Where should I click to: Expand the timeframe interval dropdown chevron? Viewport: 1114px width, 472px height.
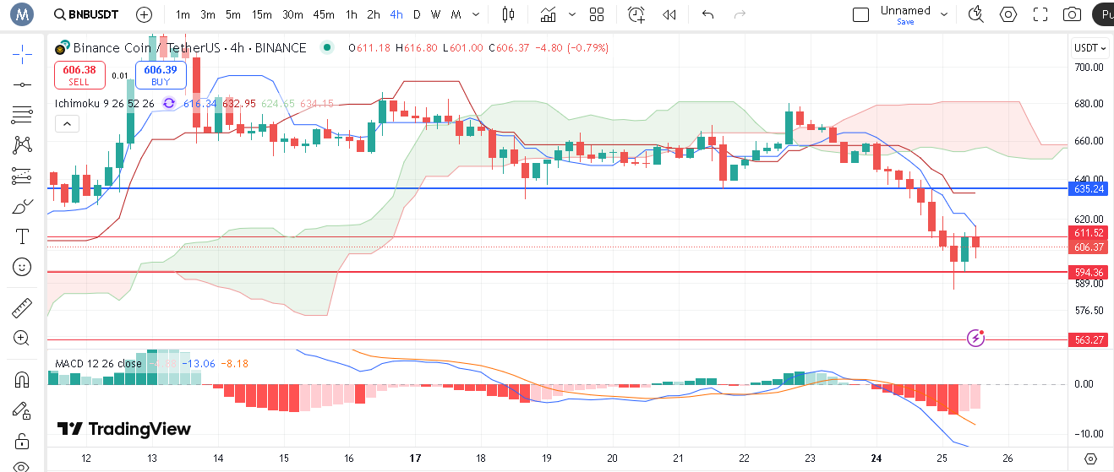click(x=477, y=14)
